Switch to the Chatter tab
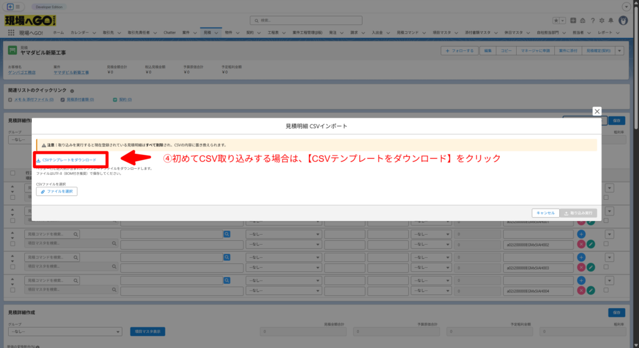The height and width of the screenshot is (348, 639). 169,32
